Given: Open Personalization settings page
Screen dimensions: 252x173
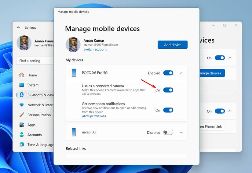Looking at the screenshot, I should pos(39,115).
